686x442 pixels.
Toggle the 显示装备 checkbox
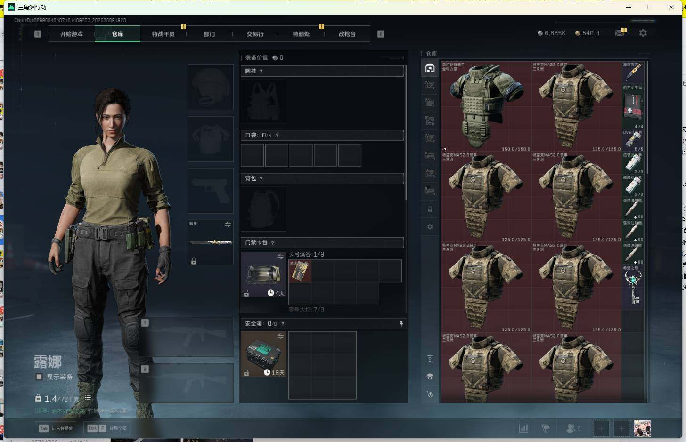[39, 377]
